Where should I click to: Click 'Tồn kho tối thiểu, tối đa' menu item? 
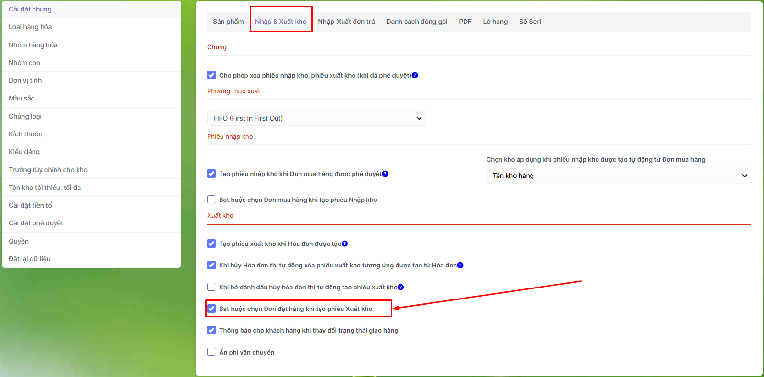(x=44, y=188)
